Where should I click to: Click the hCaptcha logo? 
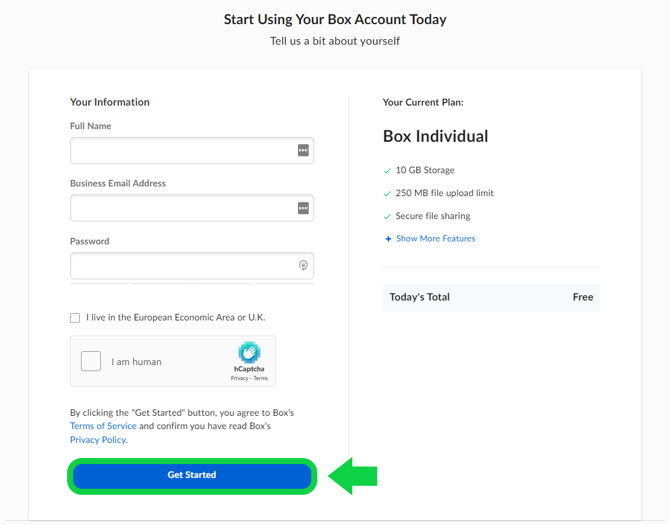(x=249, y=352)
